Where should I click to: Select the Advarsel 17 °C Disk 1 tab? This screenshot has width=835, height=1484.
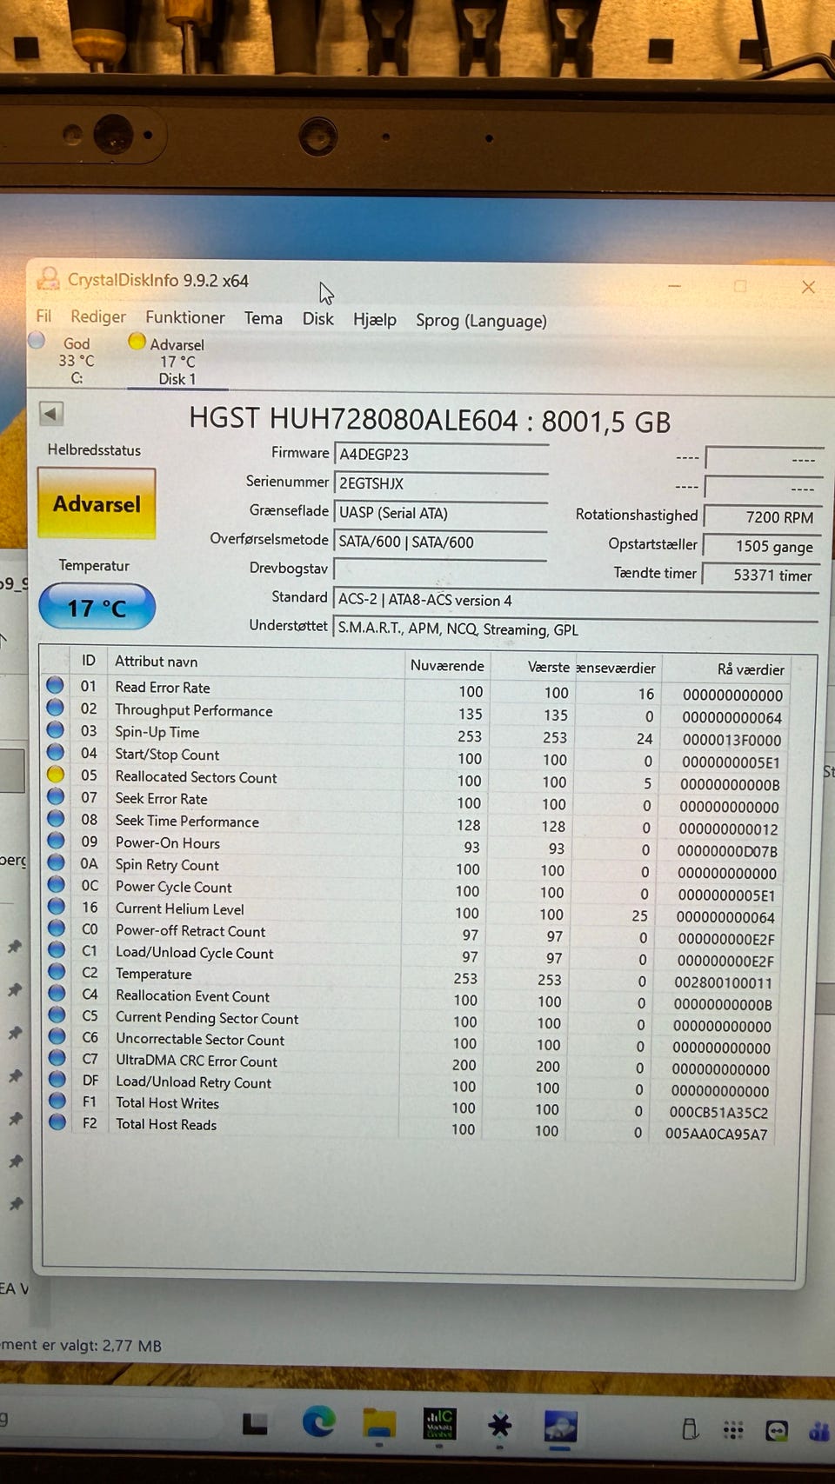click(177, 361)
